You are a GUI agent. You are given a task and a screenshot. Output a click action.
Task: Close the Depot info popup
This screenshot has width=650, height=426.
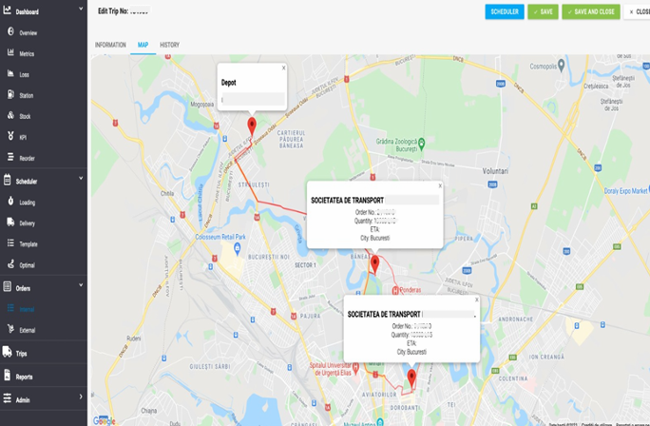point(283,68)
